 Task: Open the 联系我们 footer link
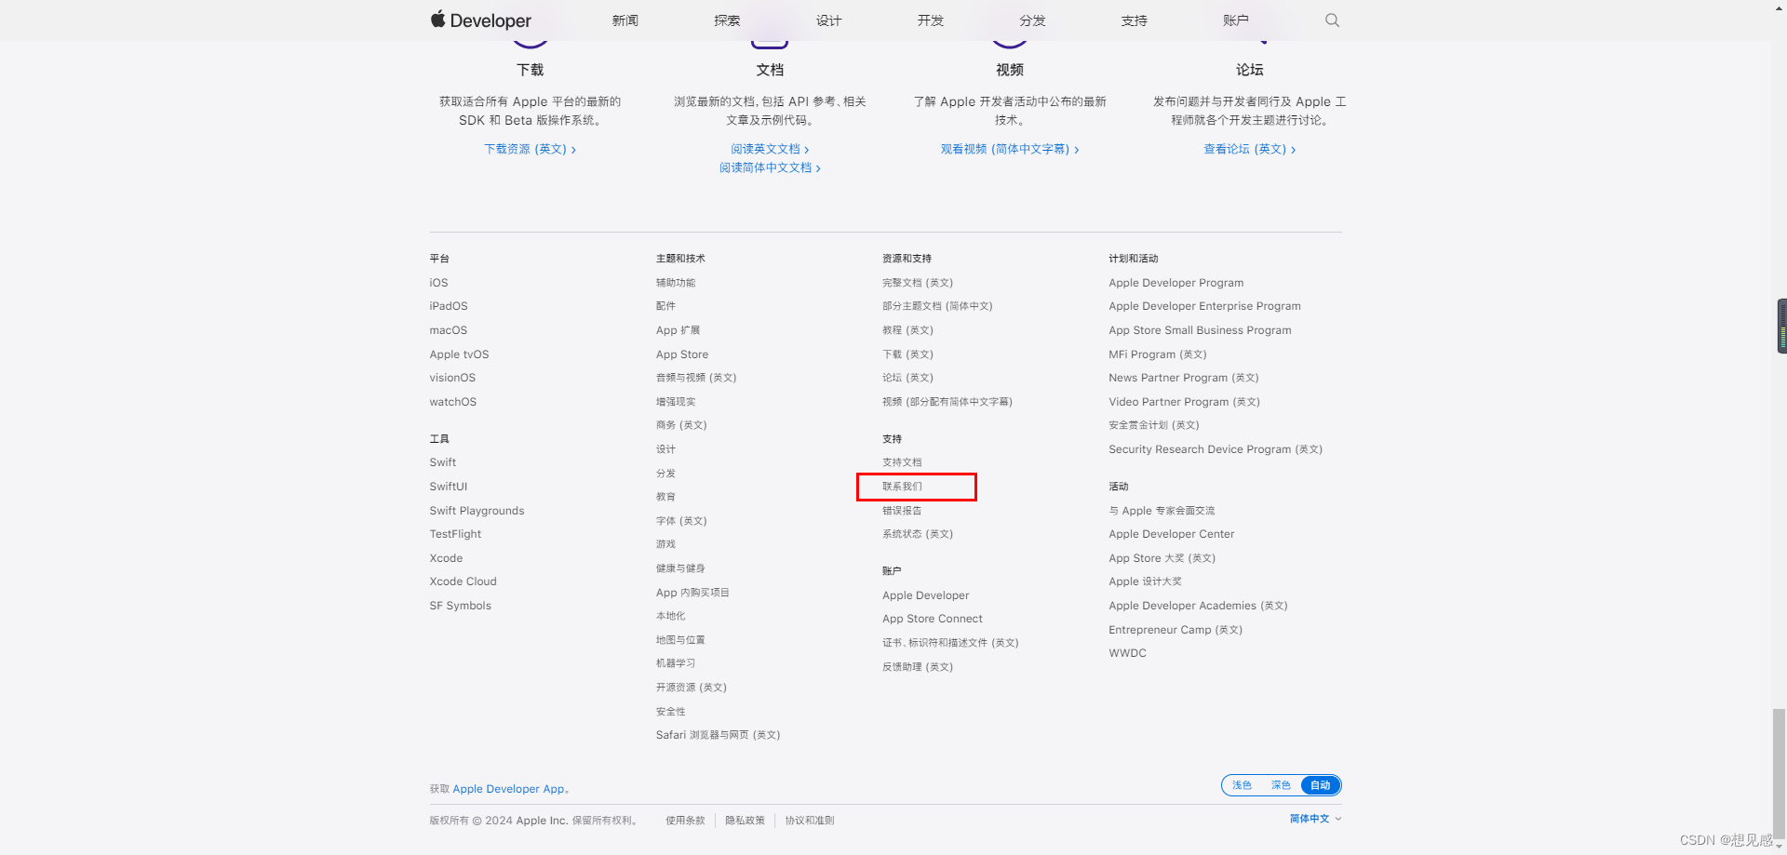pyautogui.click(x=902, y=487)
